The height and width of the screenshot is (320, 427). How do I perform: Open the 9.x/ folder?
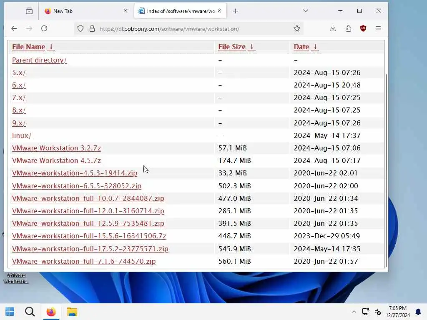coord(19,123)
